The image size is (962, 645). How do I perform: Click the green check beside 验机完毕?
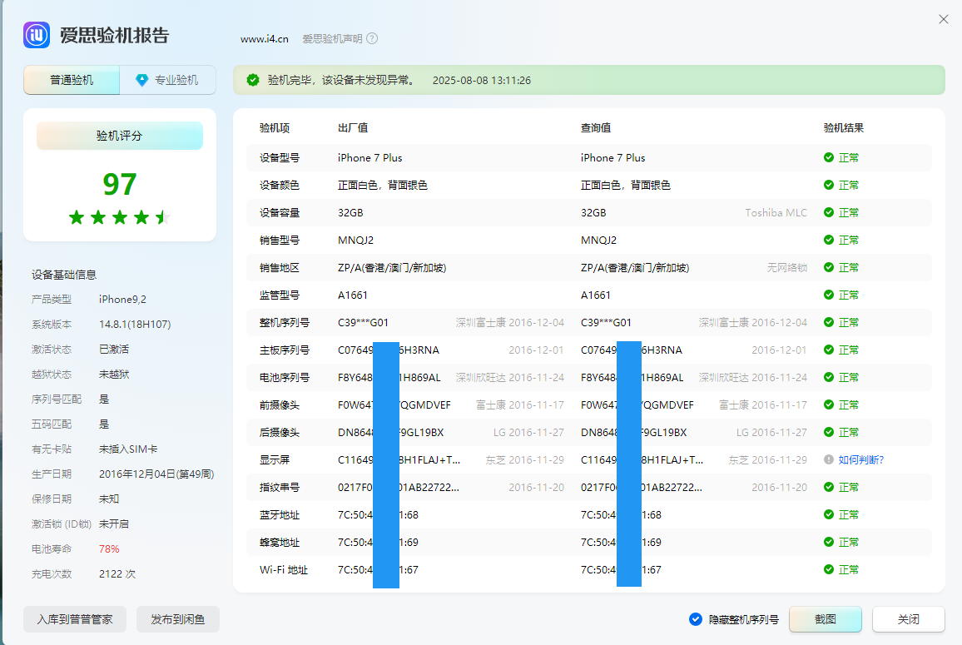(x=253, y=81)
